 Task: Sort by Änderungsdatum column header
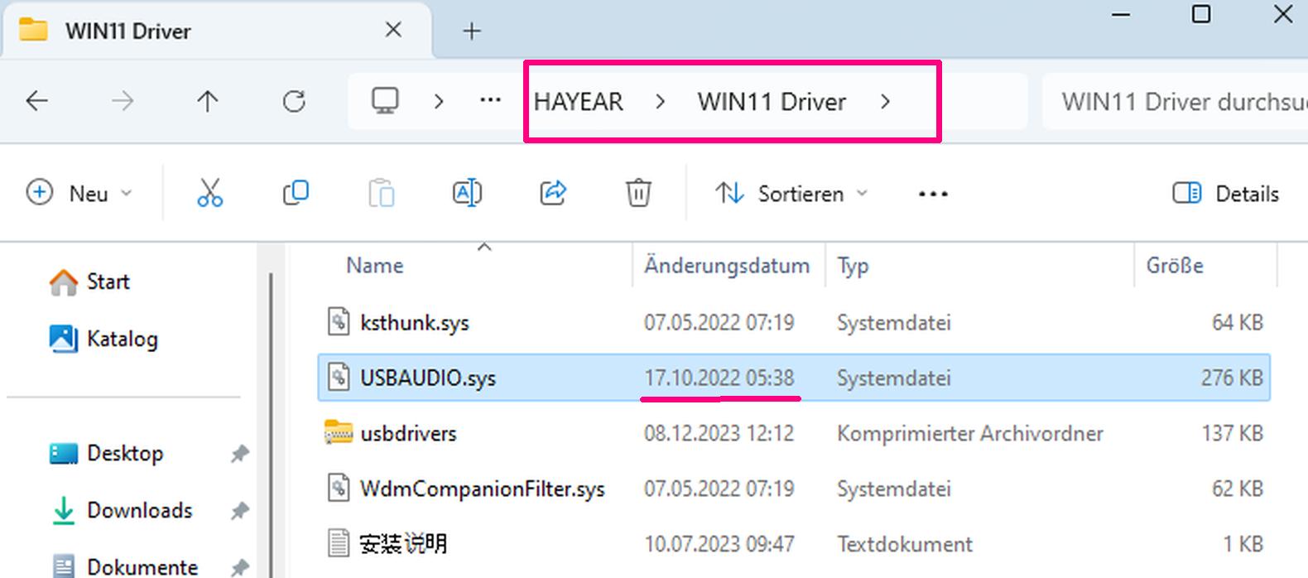(x=726, y=266)
